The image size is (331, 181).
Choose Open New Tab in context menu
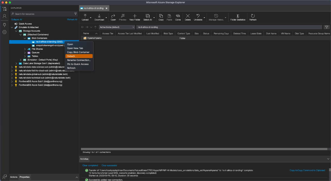[79, 48]
